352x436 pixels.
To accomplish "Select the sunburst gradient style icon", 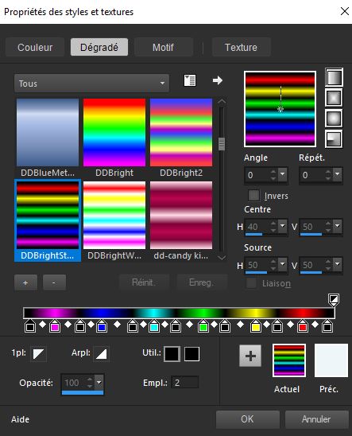I will point(334,119).
